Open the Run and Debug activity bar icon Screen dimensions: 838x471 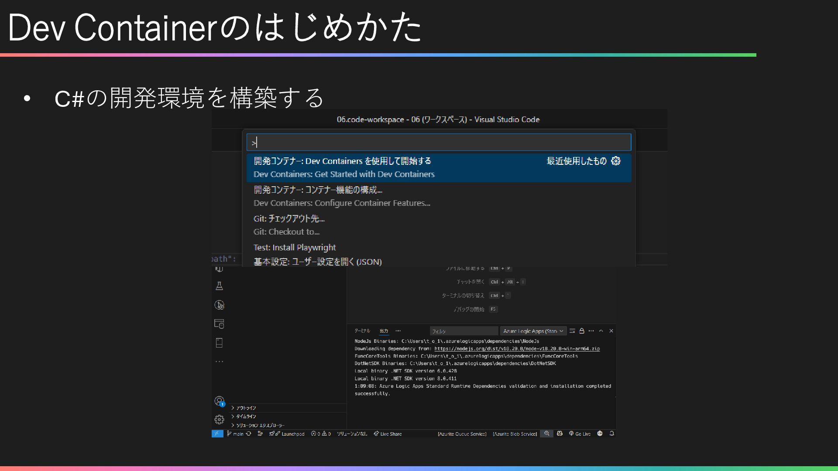coord(219,305)
